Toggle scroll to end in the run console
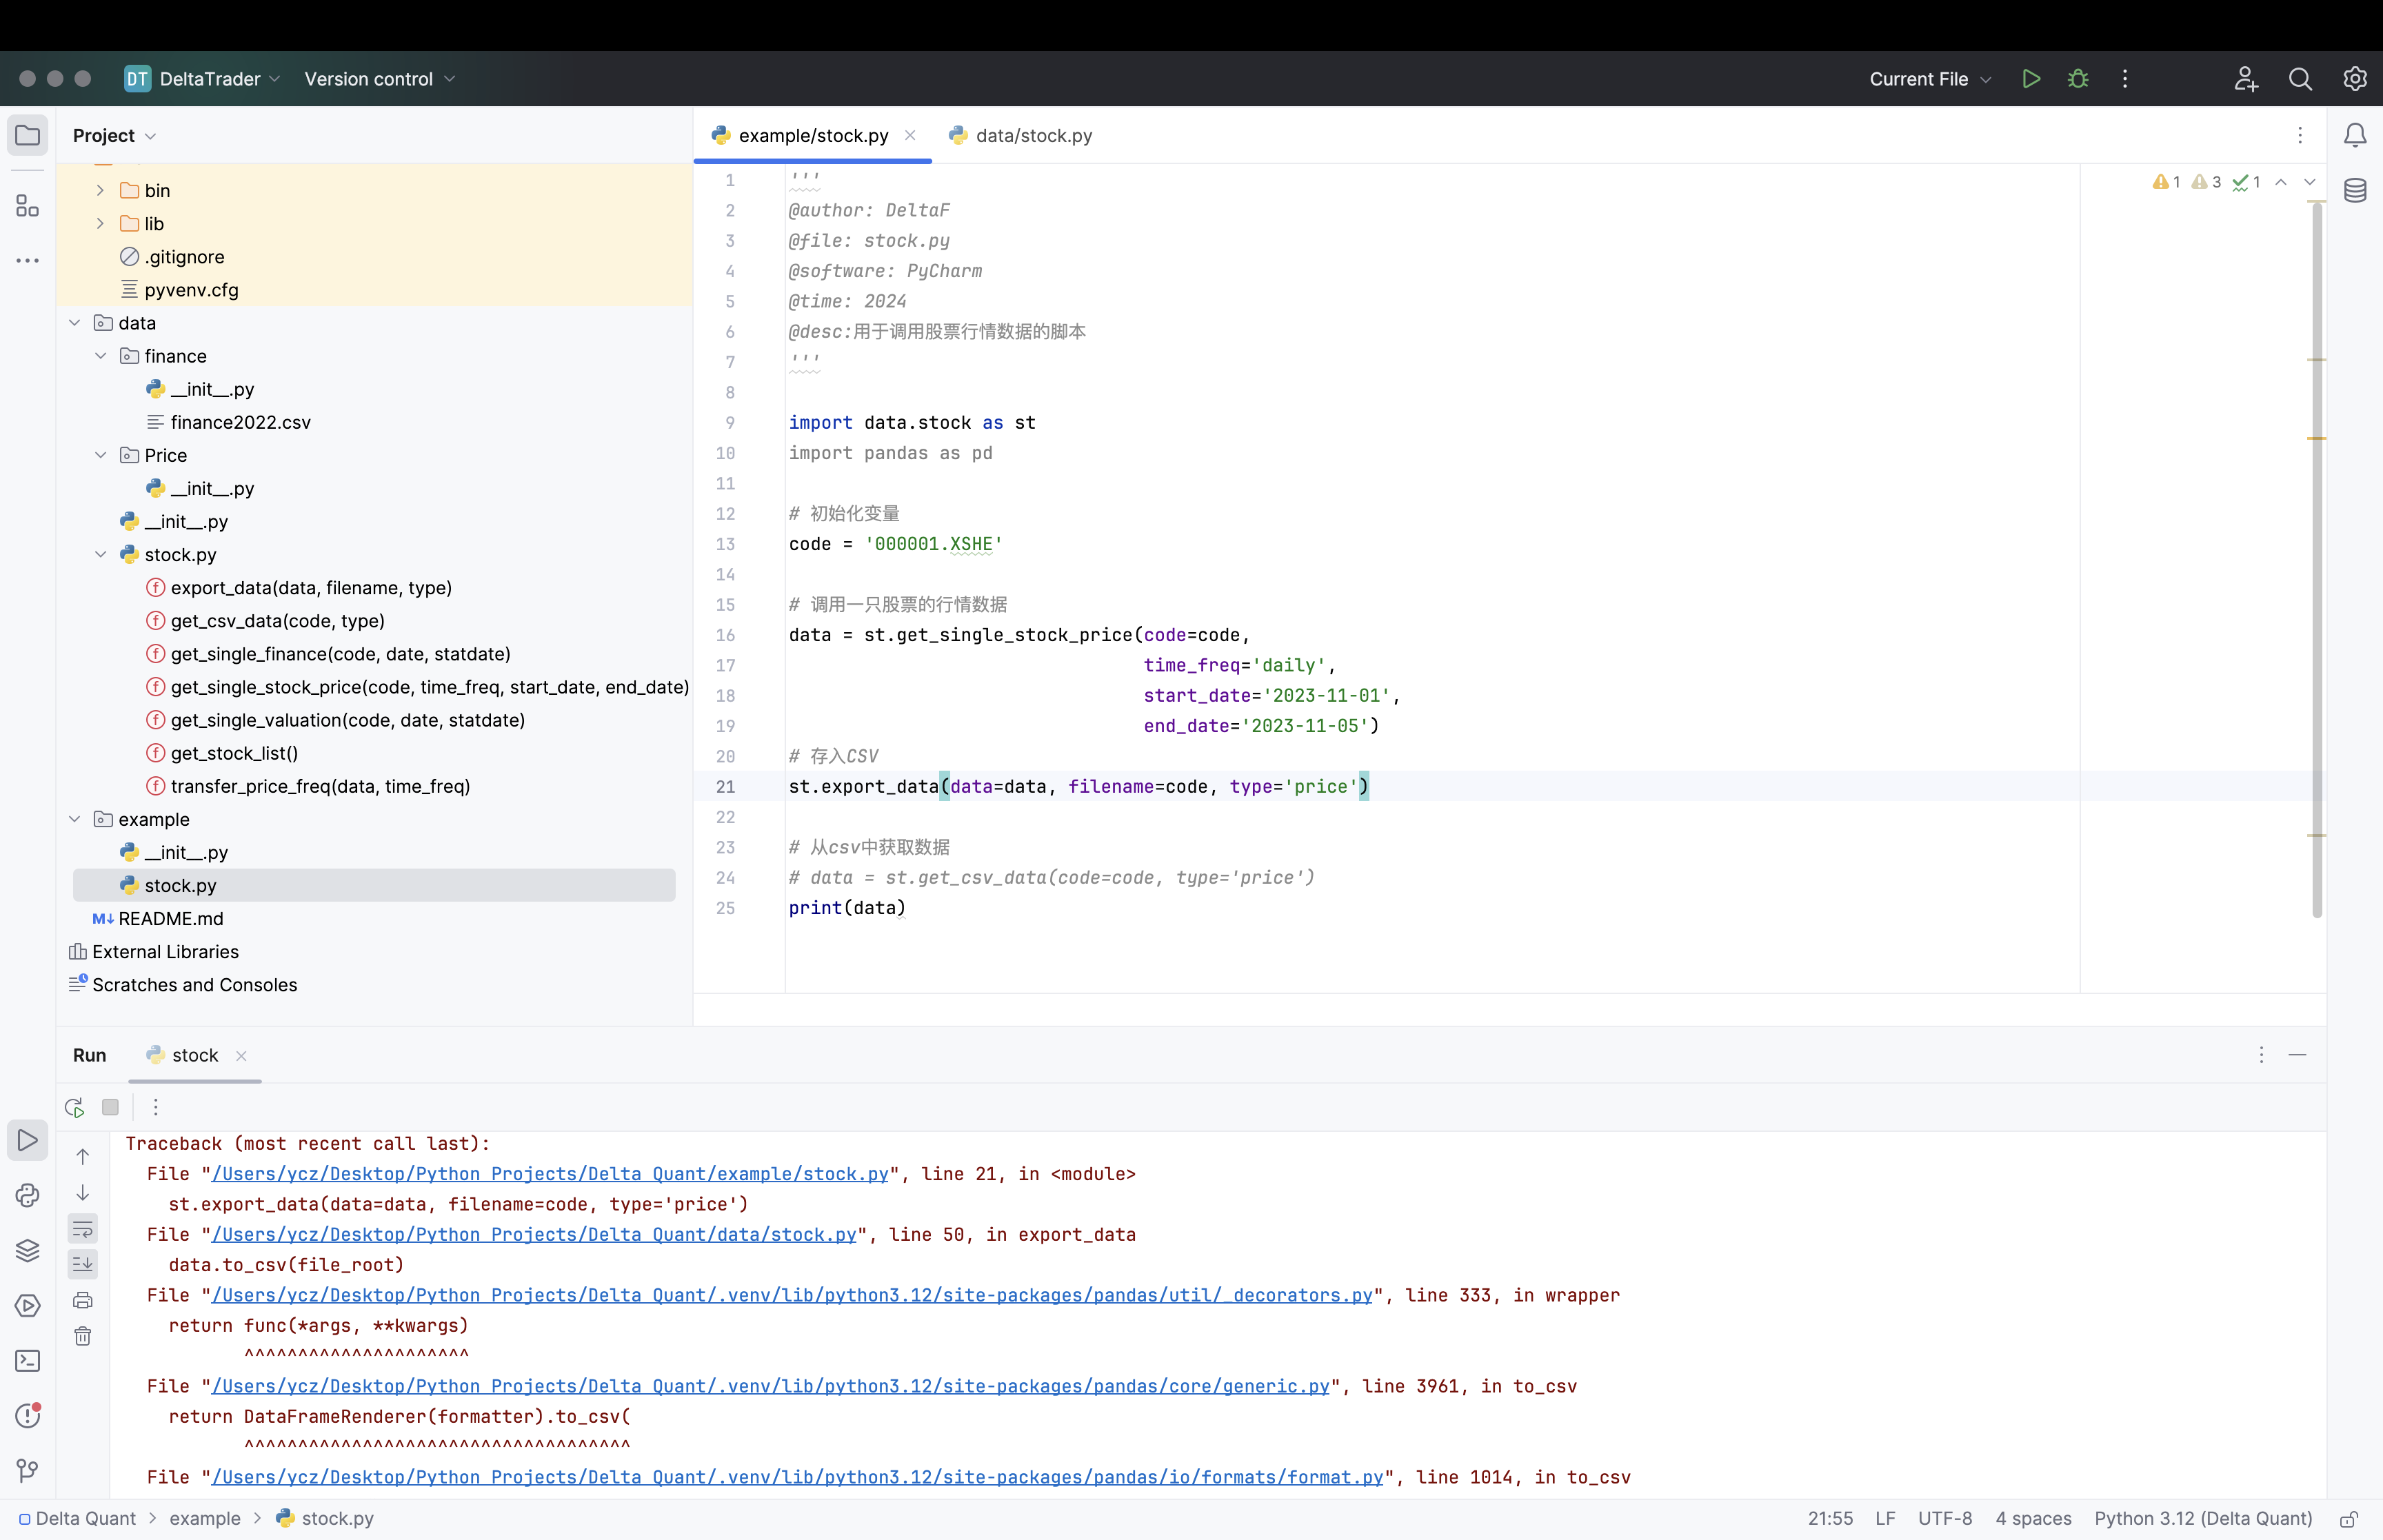This screenshot has width=2383, height=1540. pos(83,1264)
